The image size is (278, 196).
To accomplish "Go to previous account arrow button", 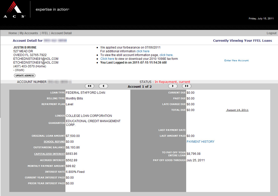I will tap(103, 86).
